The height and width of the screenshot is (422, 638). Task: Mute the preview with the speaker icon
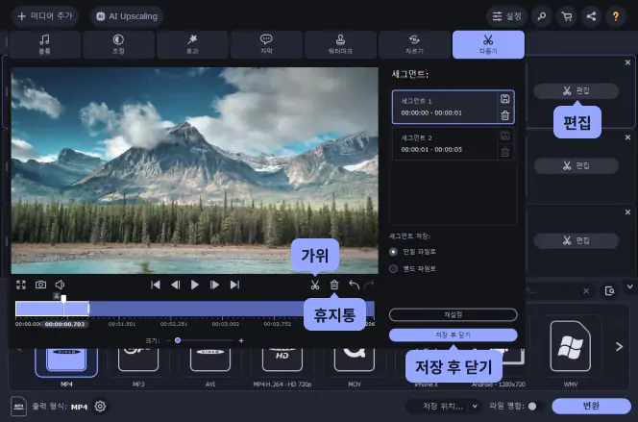(60, 285)
